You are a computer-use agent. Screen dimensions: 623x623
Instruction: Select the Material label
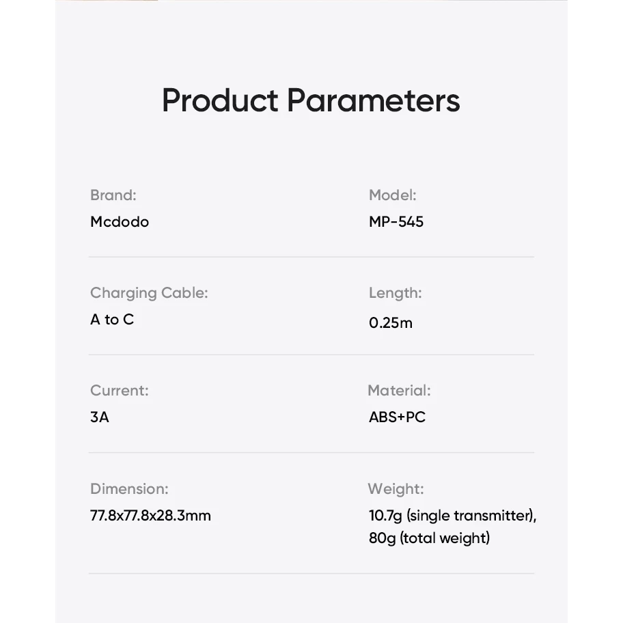point(400,391)
